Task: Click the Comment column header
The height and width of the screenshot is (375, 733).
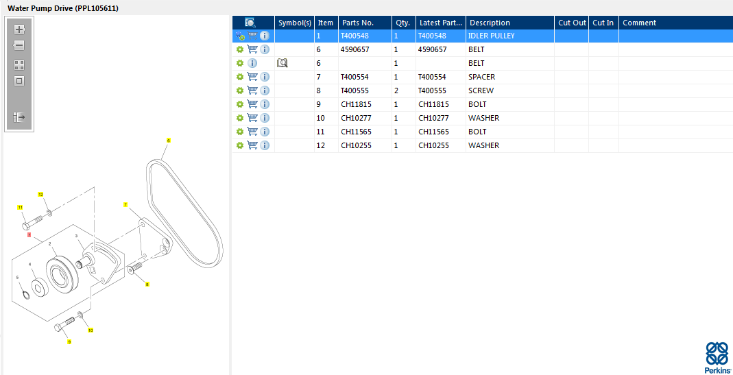Action: click(676, 23)
